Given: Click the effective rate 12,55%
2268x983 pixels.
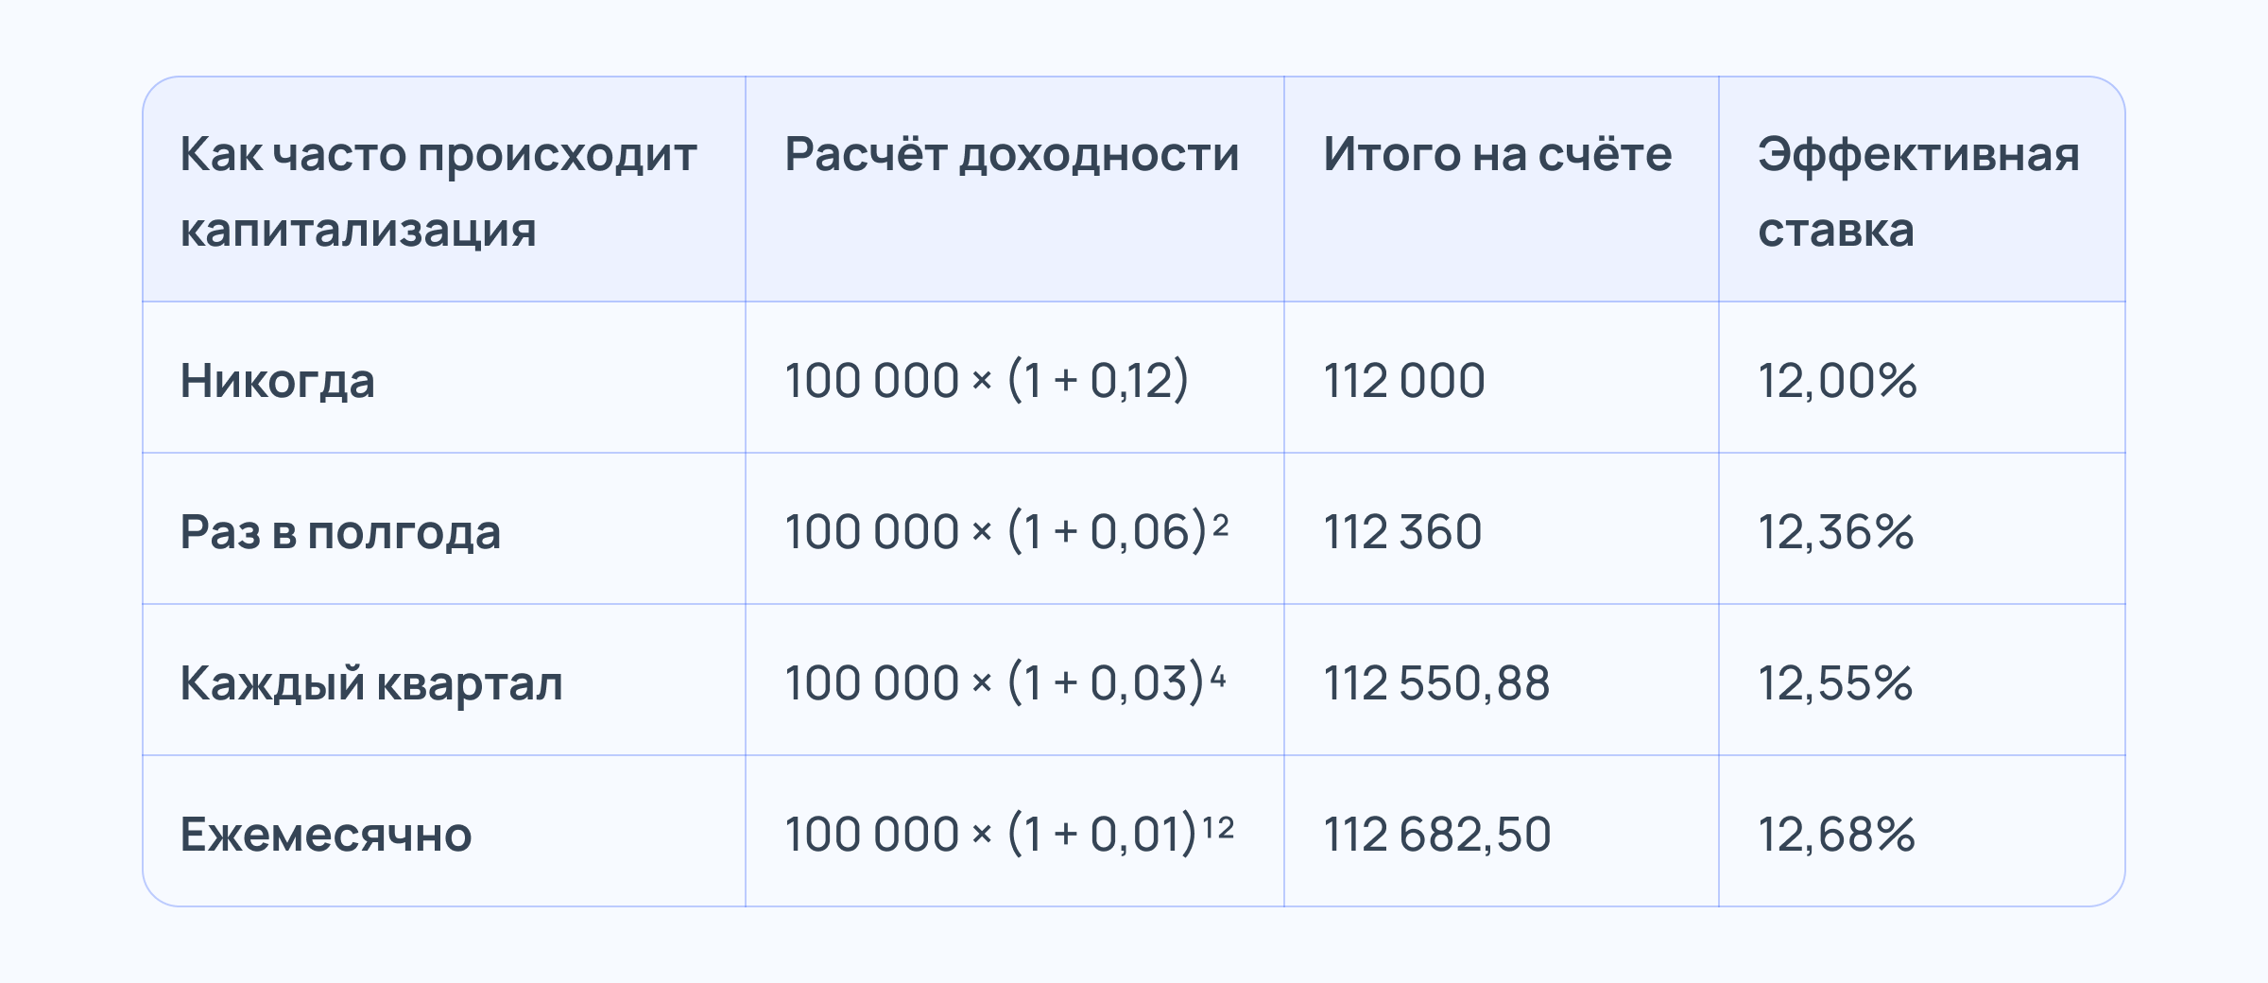Looking at the screenshot, I should click(1835, 683).
